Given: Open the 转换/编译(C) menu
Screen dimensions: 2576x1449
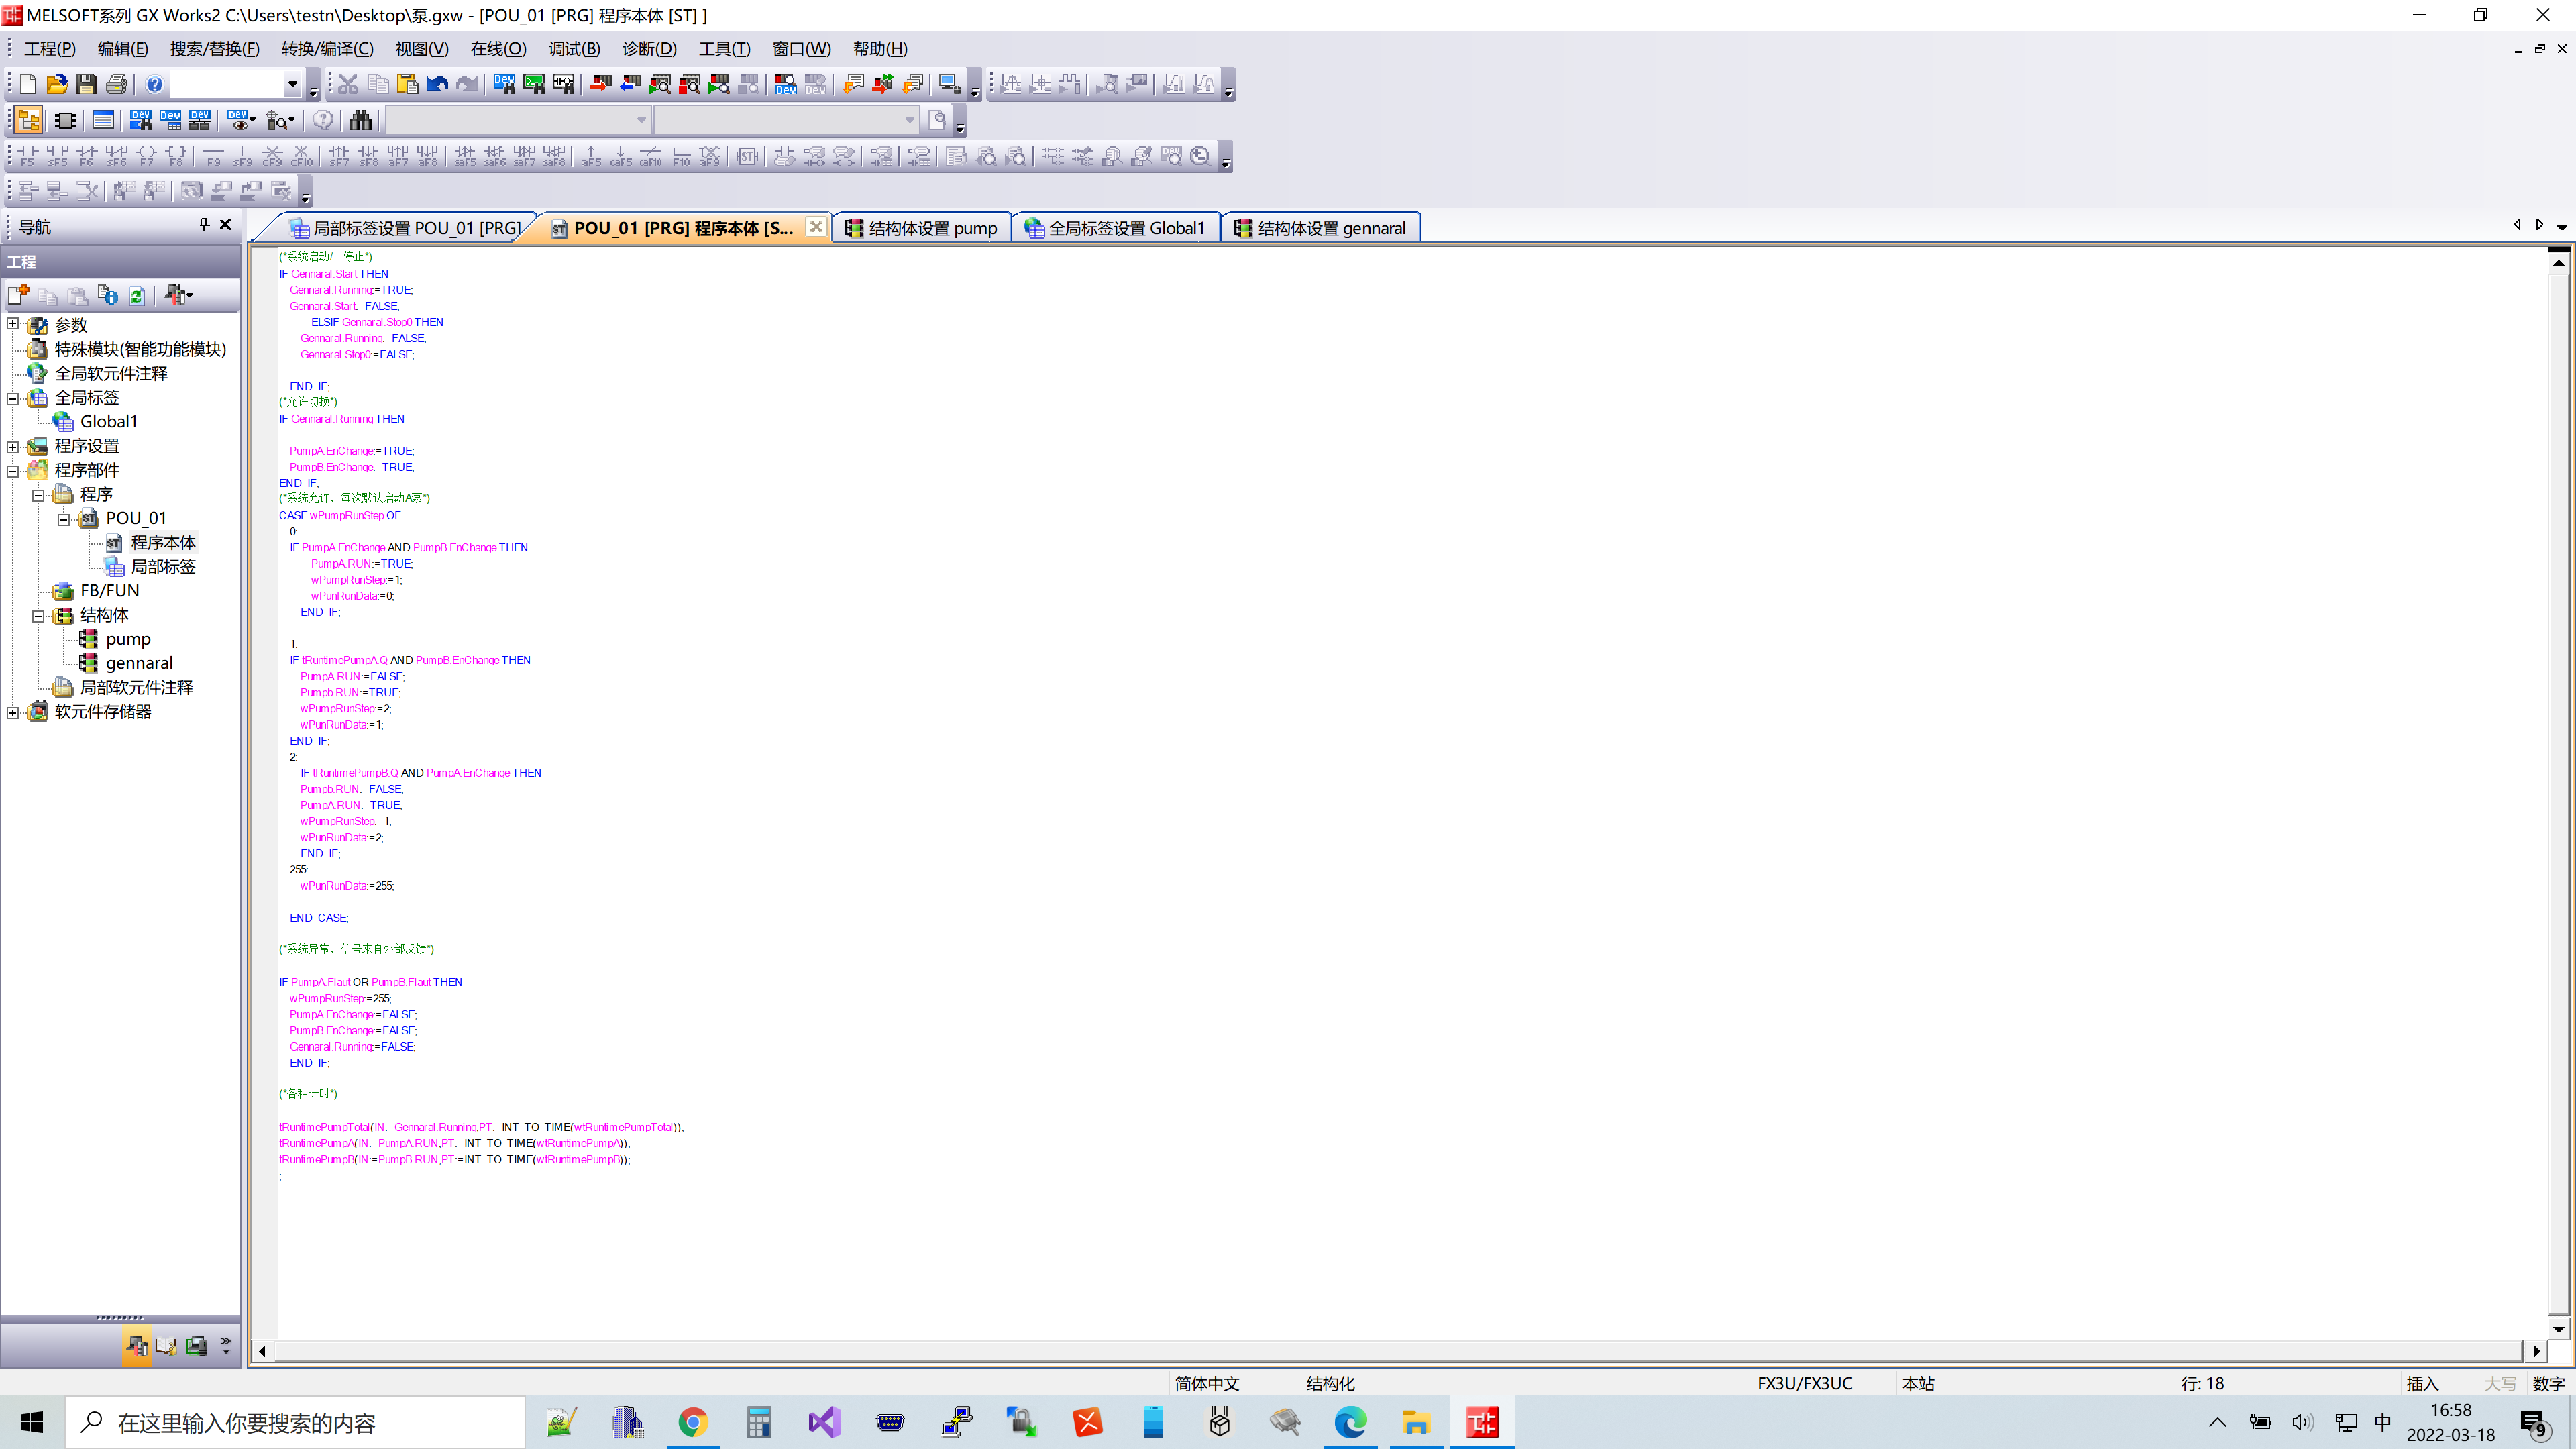Looking at the screenshot, I should tap(327, 49).
